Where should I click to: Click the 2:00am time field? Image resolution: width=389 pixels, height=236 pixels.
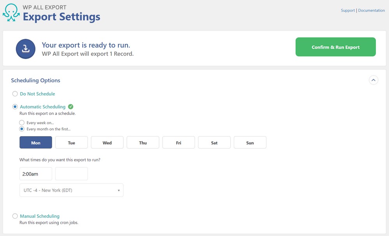(36, 174)
